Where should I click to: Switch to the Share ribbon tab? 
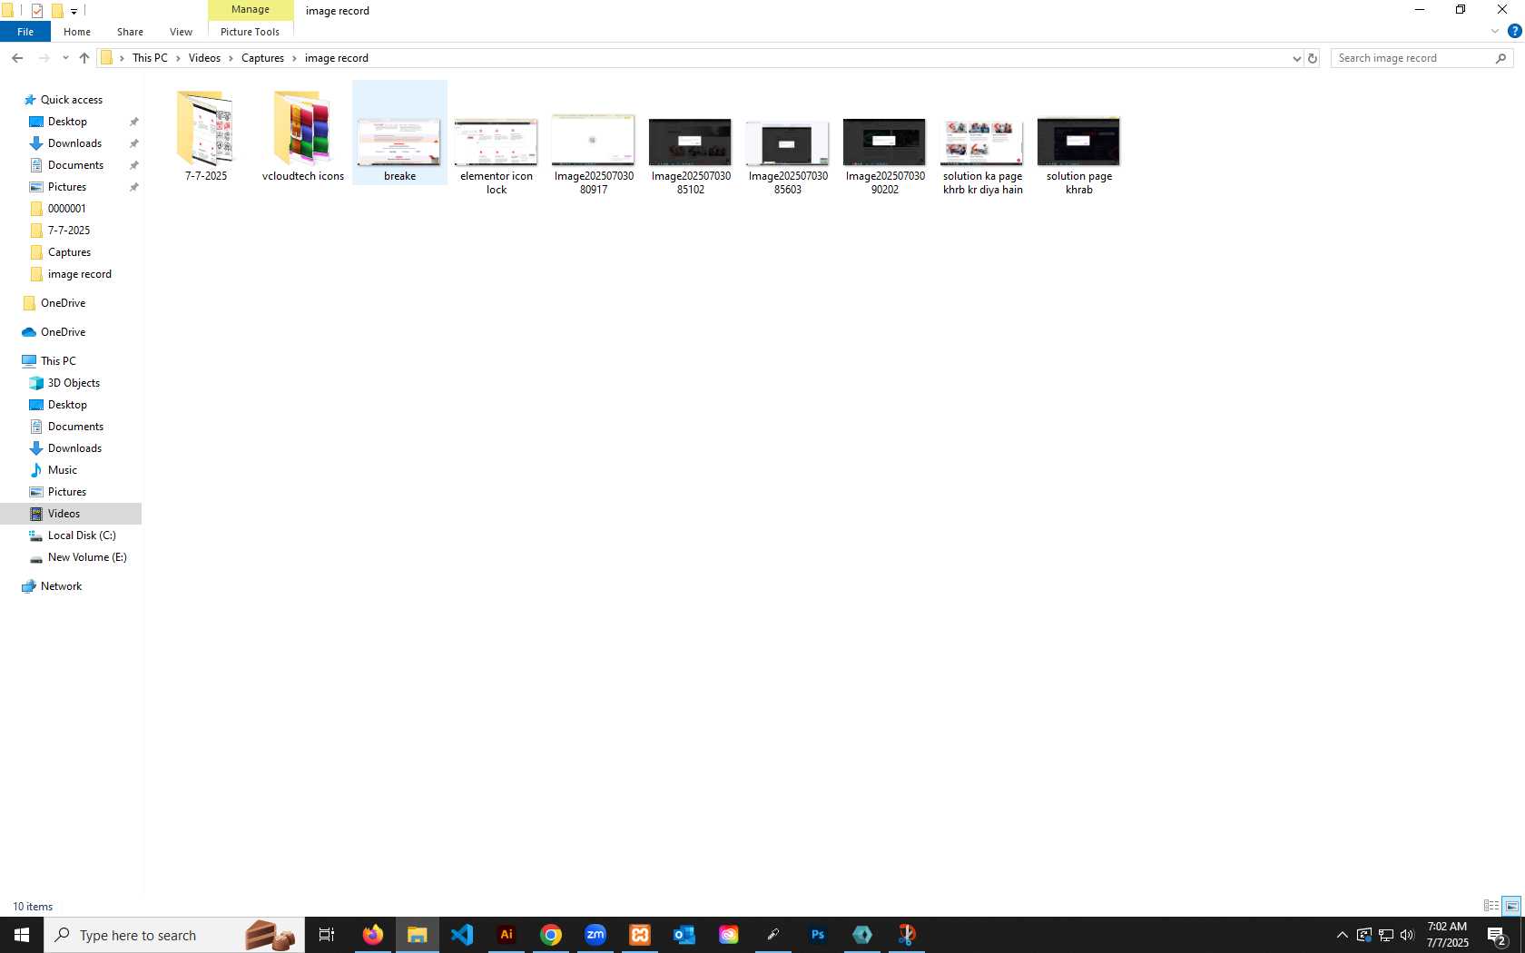(x=130, y=32)
